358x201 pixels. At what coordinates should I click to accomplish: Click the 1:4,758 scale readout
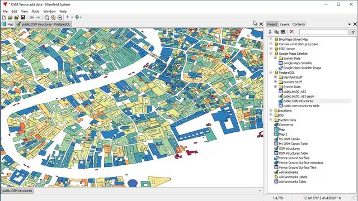point(278,198)
